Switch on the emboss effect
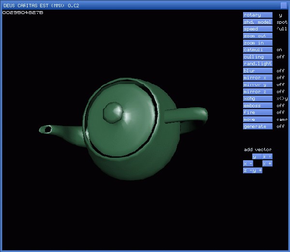The height and width of the screenshot is (252, 290). click(258, 106)
